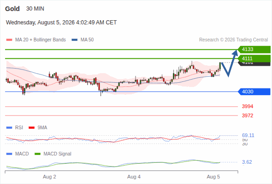
Task: Click the red MA 20 legend swatch
Action: pos(9,40)
